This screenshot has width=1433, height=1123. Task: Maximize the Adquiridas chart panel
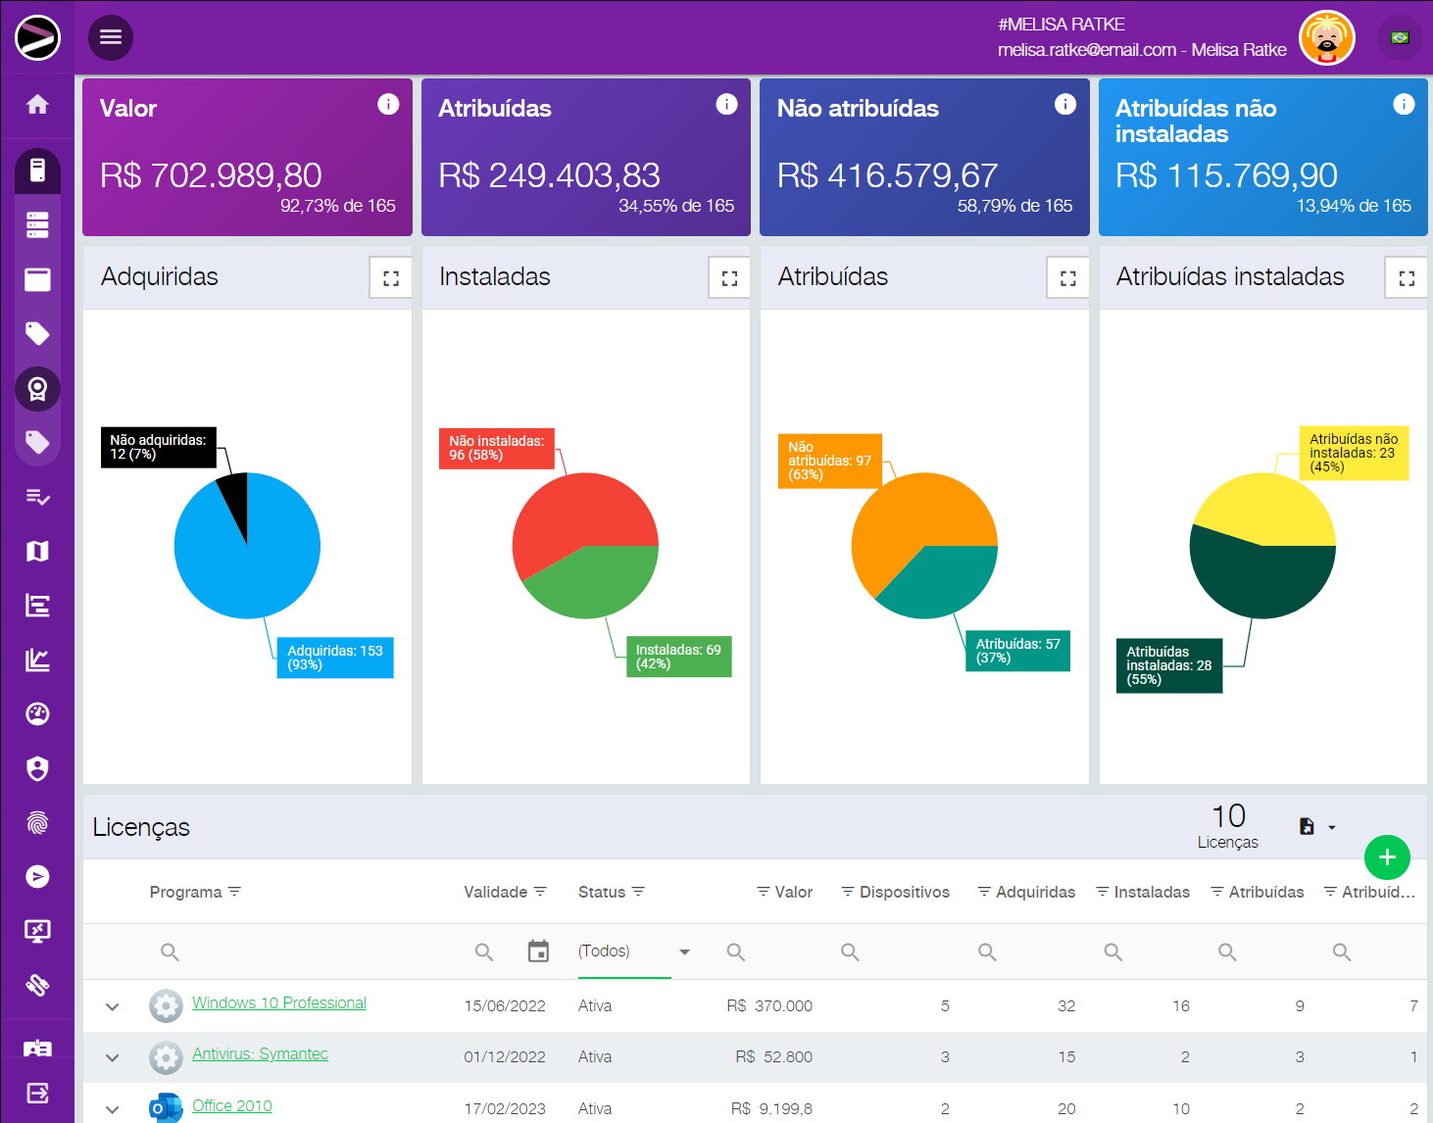[x=391, y=278]
